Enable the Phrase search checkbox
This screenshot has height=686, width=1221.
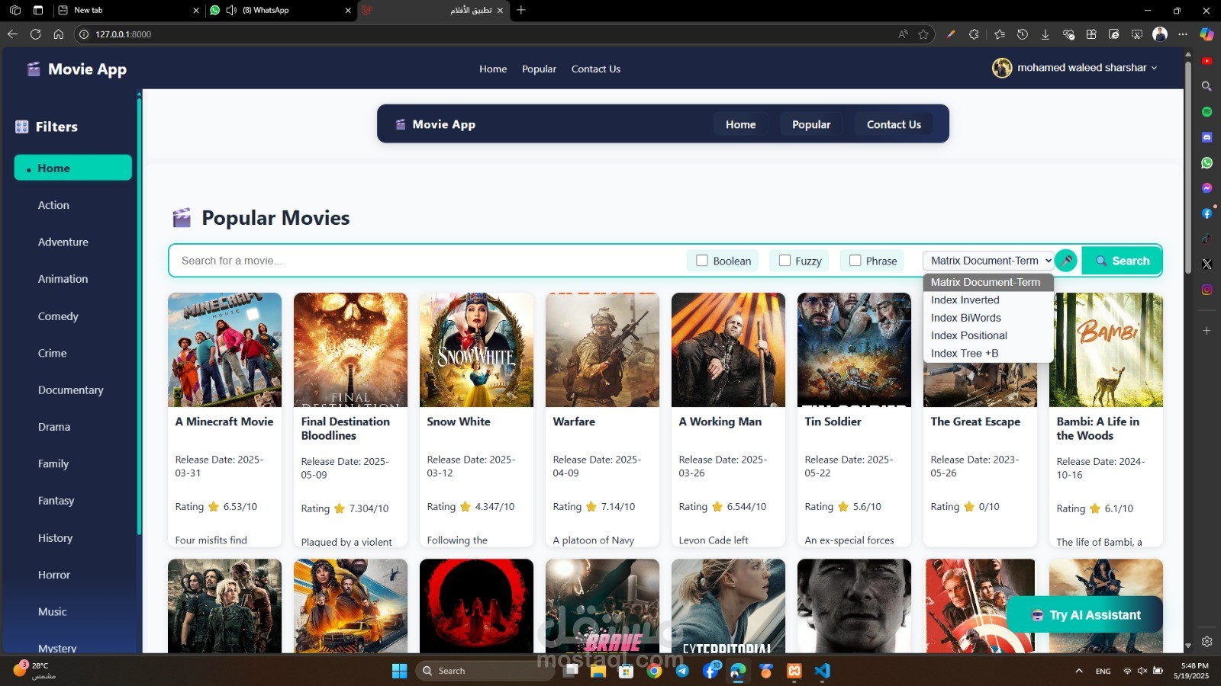(x=855, y=261)
